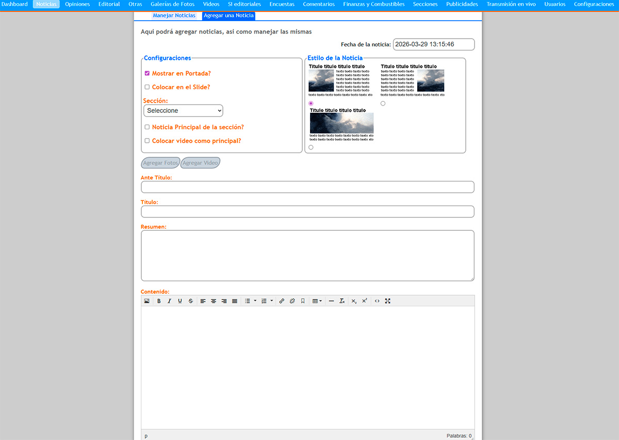
Task: Switch the editor to fullscreen mode
Action: click(388, 301)
